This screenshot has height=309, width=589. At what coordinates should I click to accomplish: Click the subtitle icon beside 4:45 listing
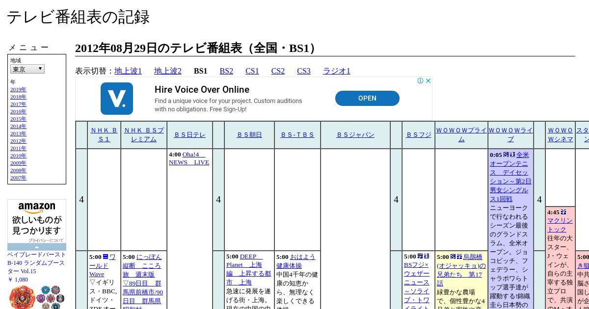tap(563, 212)
